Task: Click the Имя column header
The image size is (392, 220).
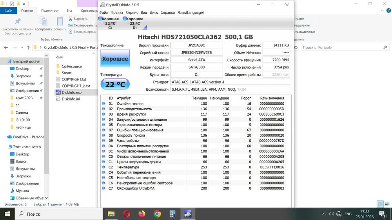Action: pos(59,57)
